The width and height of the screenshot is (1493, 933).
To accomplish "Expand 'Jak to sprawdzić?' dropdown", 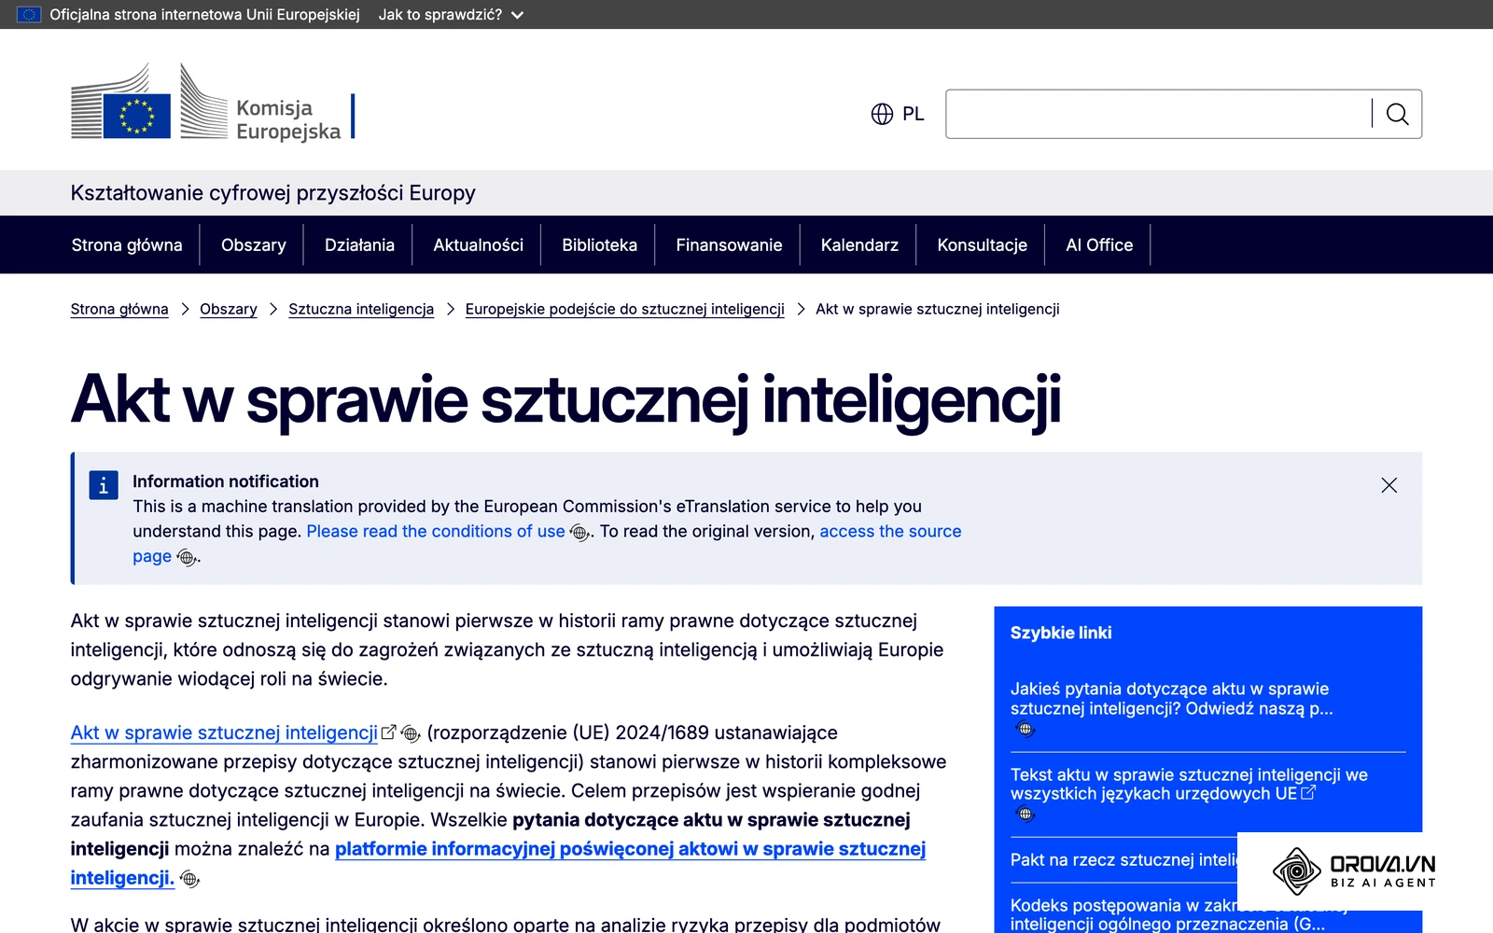I will [451, 14].
